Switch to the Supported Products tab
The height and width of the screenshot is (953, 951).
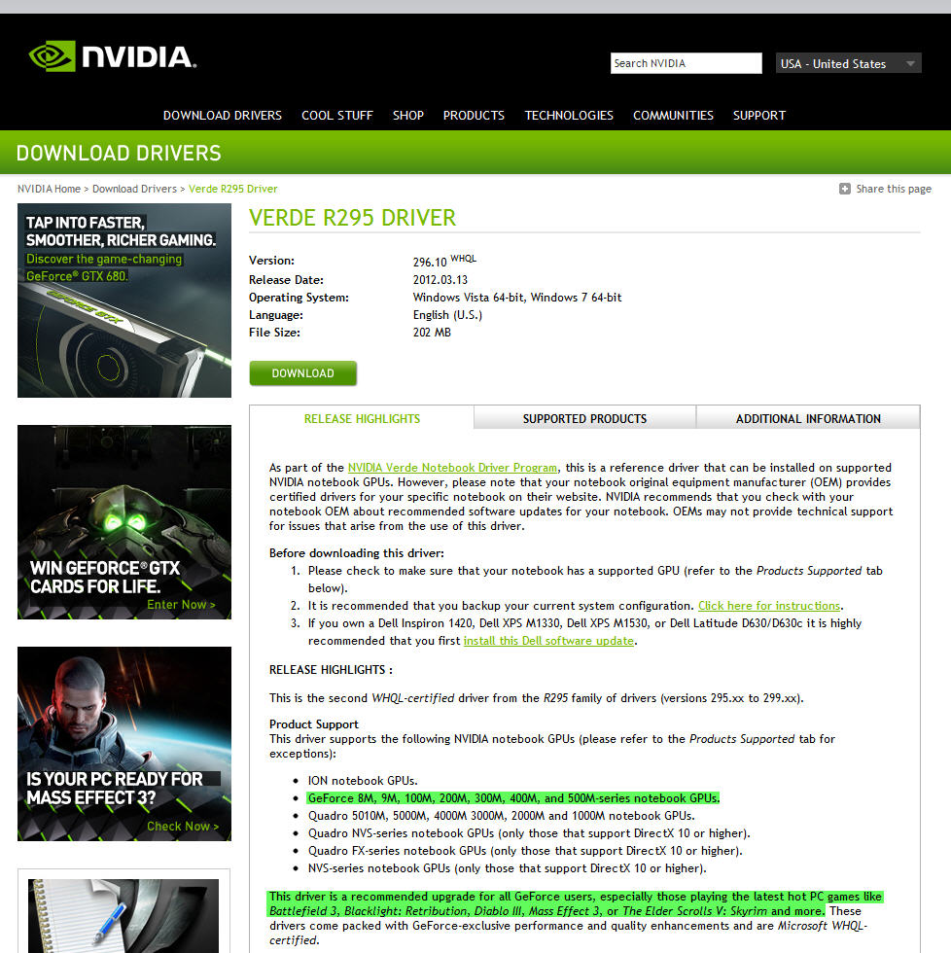[x=584, y=419]
